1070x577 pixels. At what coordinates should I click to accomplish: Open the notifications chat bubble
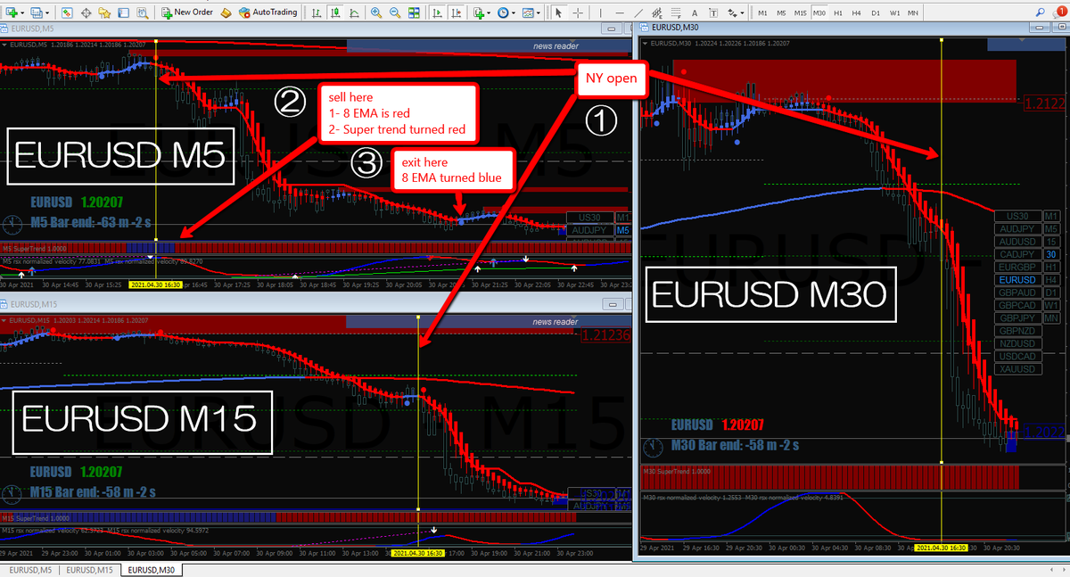click(x=1058, y=12)
